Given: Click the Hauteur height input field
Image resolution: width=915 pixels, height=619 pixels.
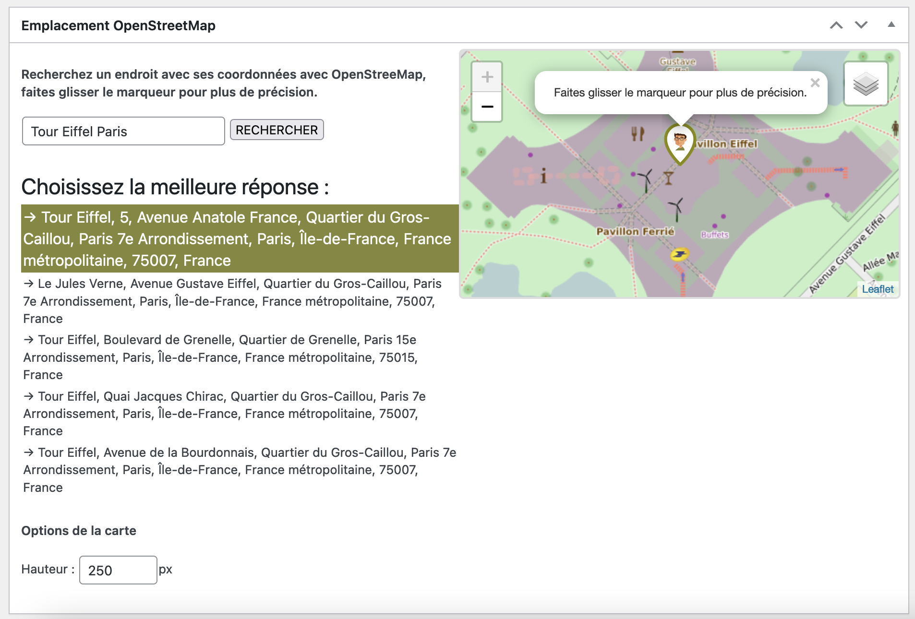Looking at the screenshot, I should pyautogui.click(x=118, y=570).
